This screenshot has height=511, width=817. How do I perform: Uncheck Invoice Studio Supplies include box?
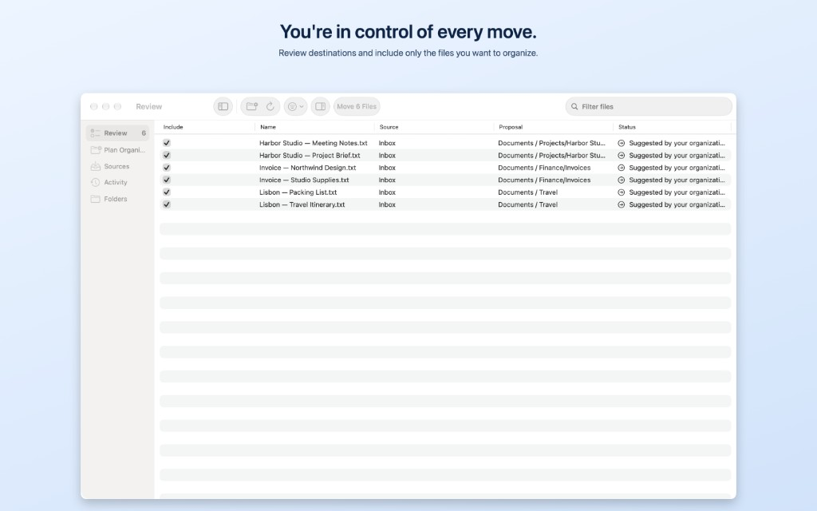point(167,180)
